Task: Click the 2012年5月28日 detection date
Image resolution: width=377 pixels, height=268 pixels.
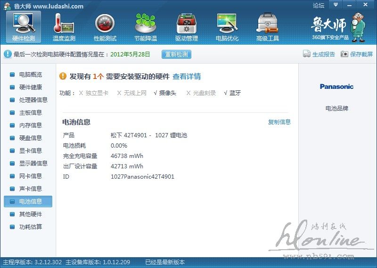Action: coord(130,54)
